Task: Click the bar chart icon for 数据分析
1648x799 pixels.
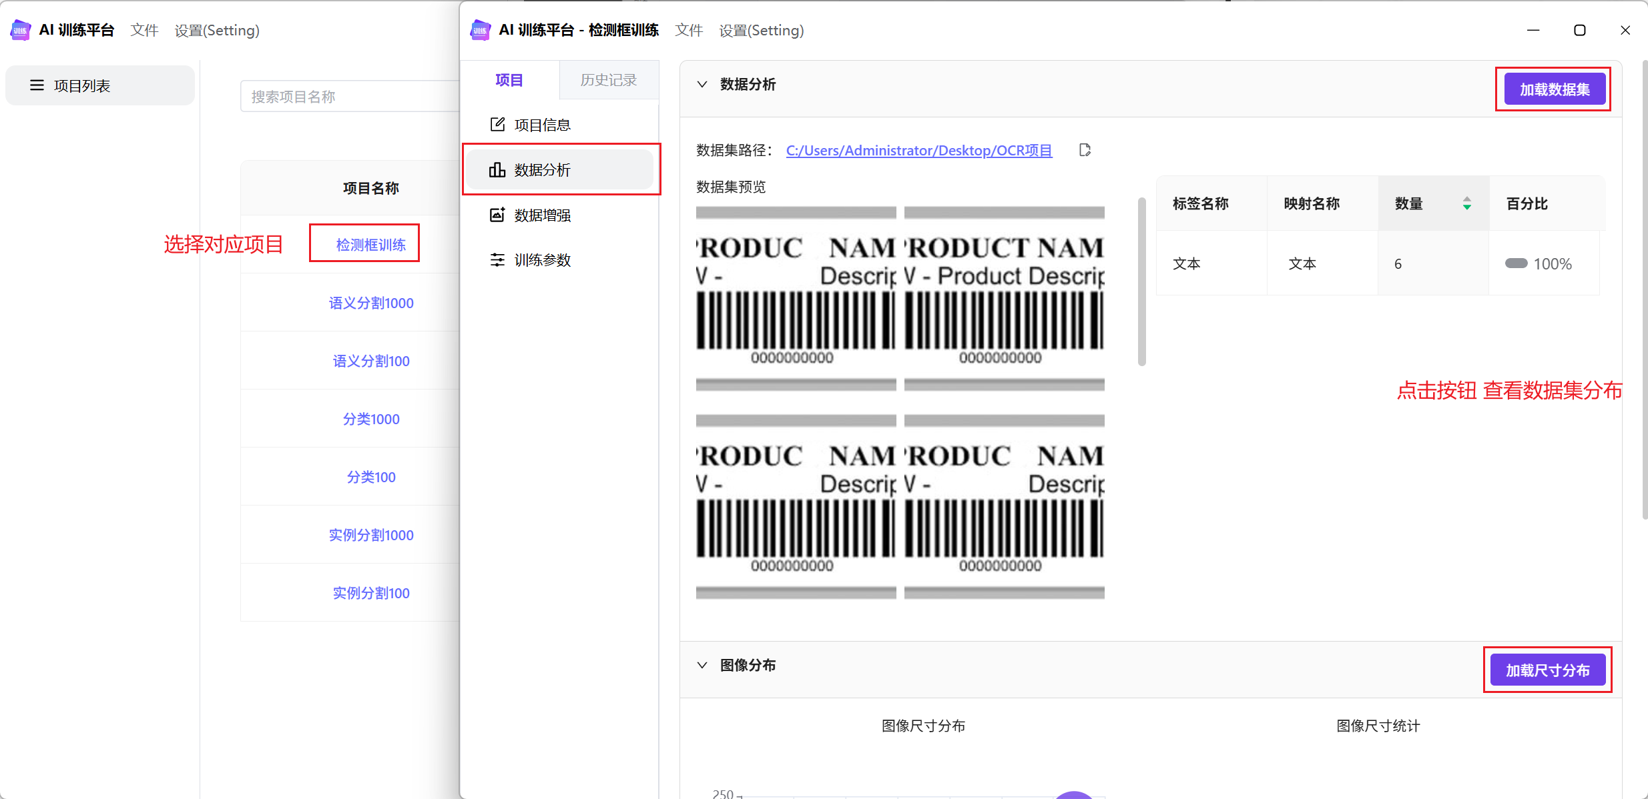Action: (497, 169)
